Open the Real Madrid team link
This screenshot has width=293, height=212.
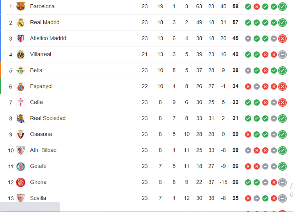tap(44, 22)
